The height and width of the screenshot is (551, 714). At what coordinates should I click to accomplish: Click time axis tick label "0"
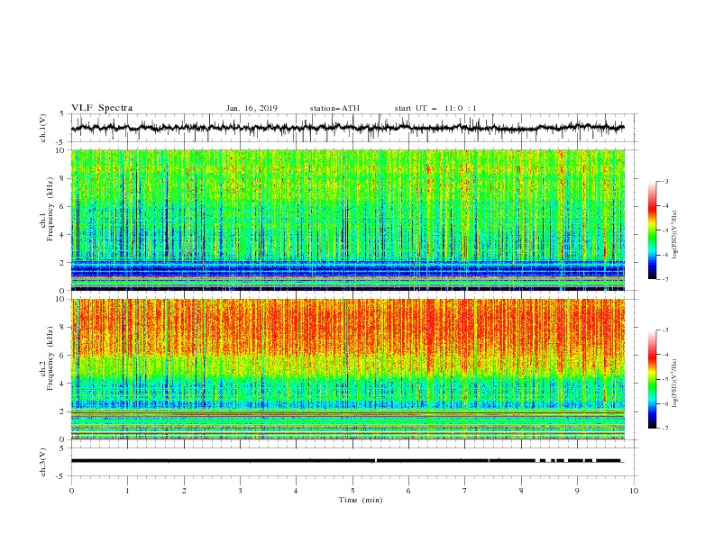[71, 491]
